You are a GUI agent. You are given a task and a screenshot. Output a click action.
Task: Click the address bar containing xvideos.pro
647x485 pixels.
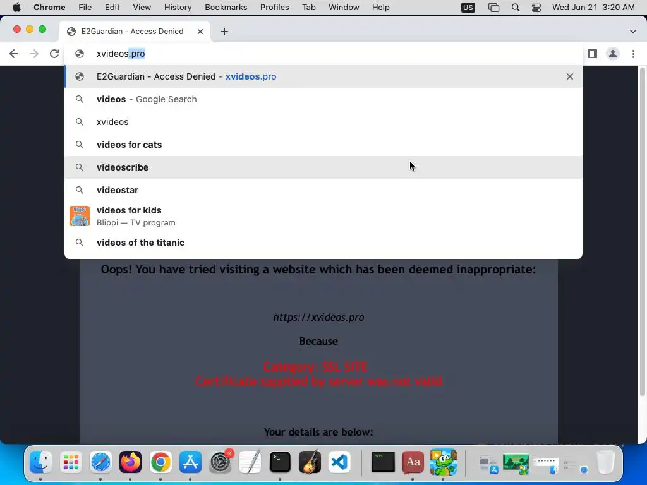(324, 54)
